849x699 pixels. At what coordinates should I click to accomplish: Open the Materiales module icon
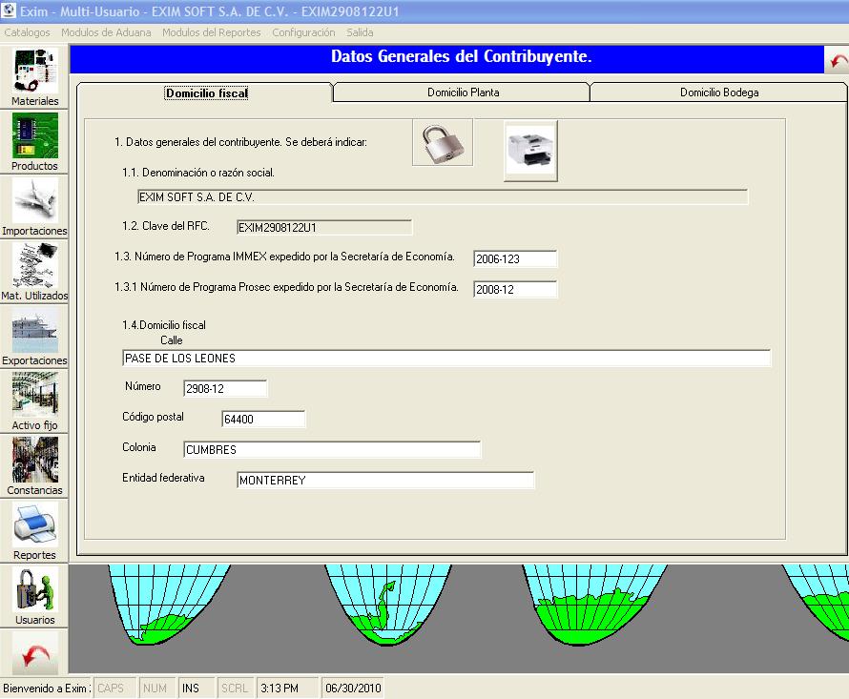[x=34, y=77]
